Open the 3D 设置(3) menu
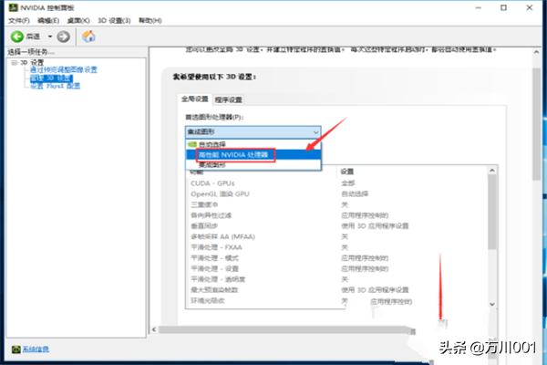This screenshot has height=365, width=547. (x=114, y=21)
